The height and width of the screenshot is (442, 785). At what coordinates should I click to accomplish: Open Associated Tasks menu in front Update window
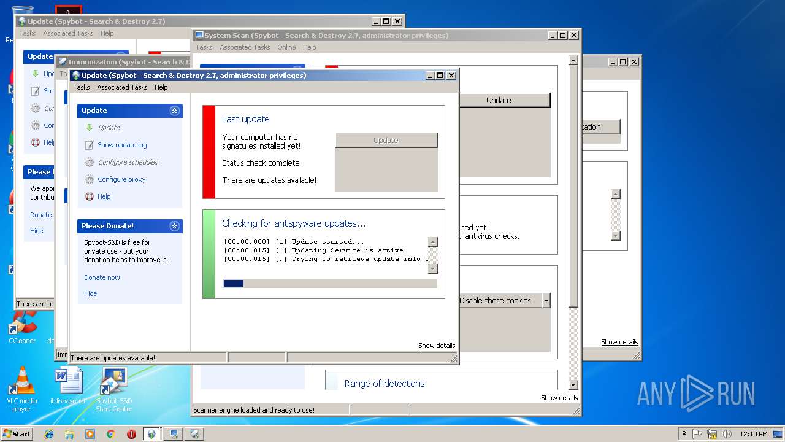tap(122, 87)
